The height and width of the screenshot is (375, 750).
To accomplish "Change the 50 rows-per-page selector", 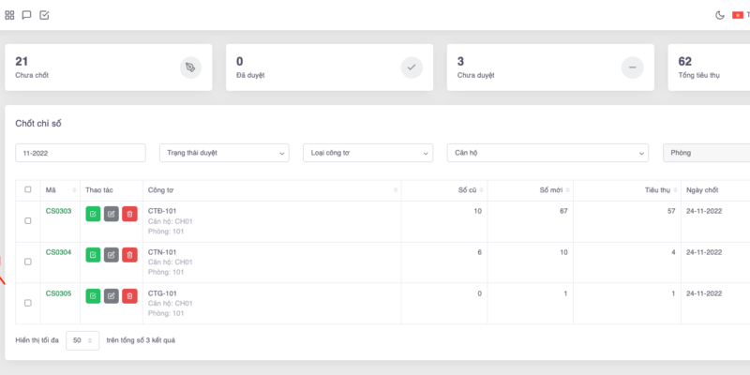I will pos(82,340).
